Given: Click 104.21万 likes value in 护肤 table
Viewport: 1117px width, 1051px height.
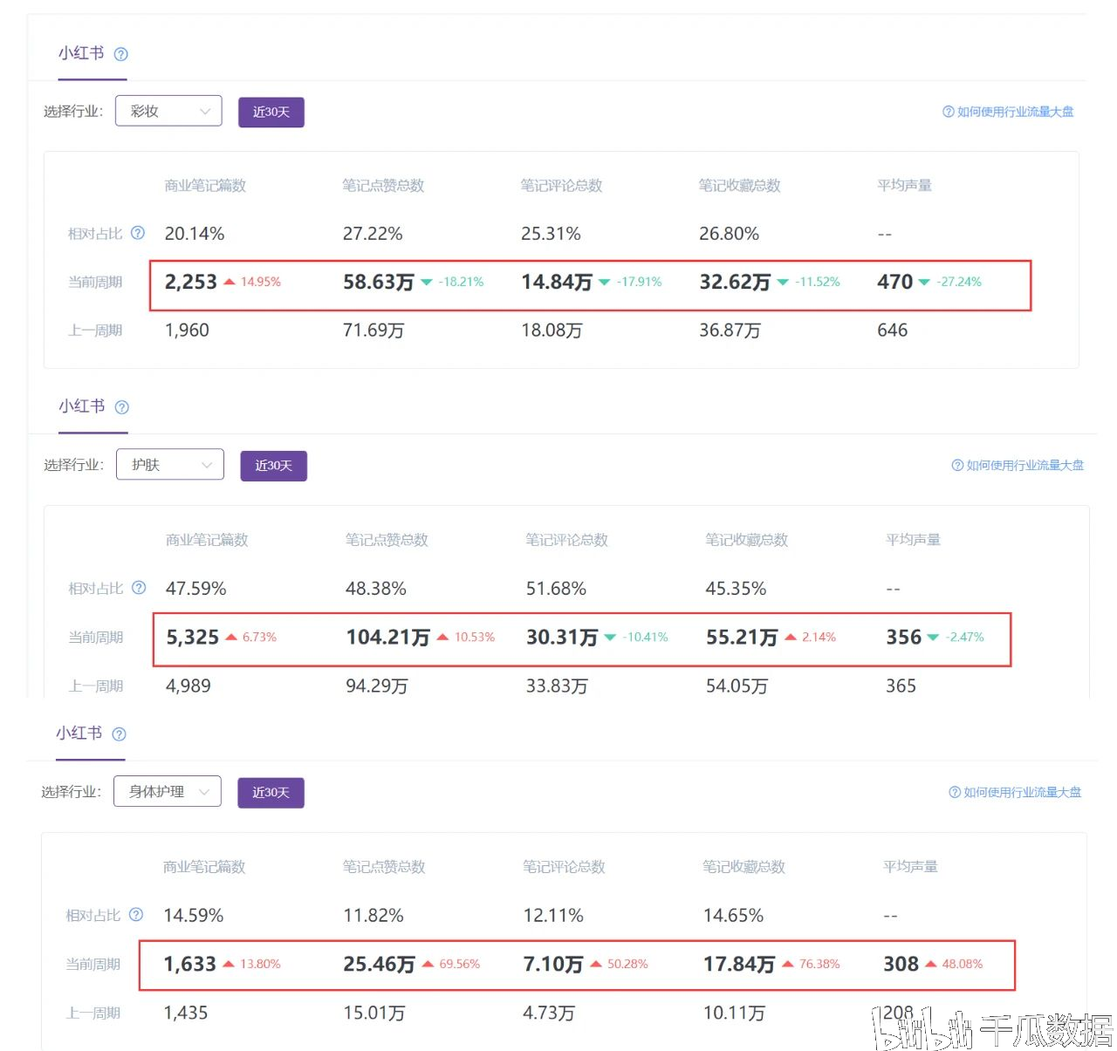Looking at the screenshot, I should click(x=387, y=638).
